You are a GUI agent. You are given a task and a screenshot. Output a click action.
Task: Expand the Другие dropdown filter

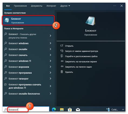(65, 6)
